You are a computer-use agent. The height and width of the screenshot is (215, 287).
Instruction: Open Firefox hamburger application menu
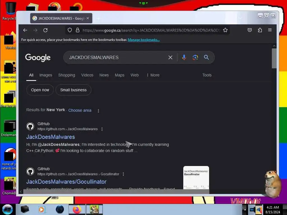pyautogui.click(x=270, y=30)
